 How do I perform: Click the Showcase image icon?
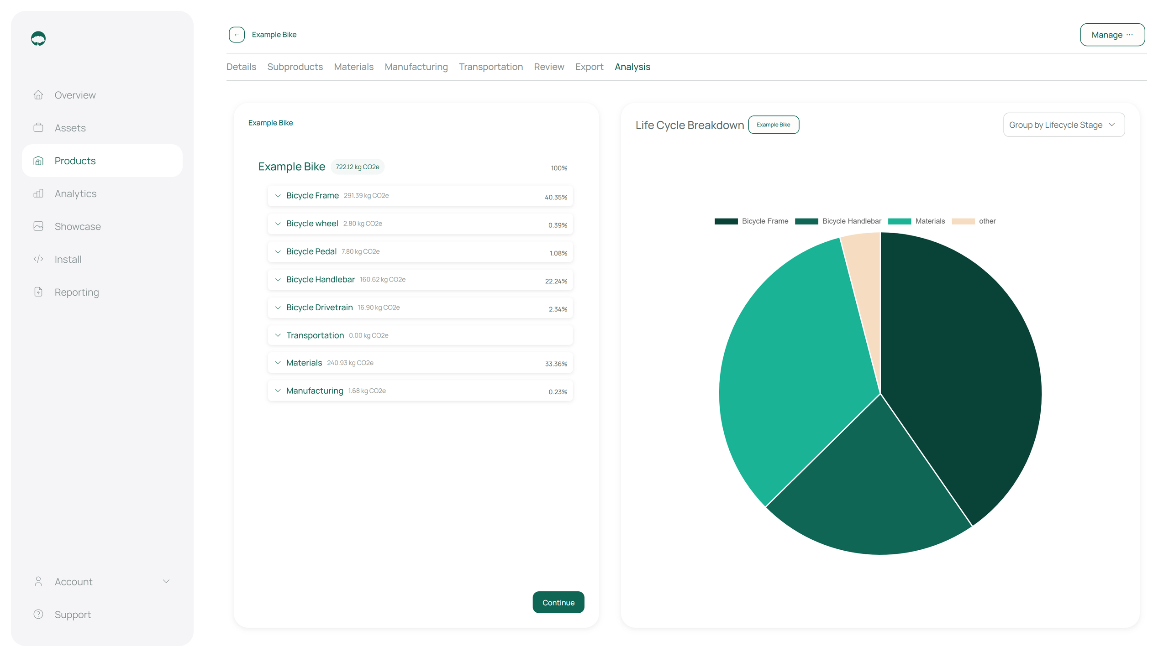click(38, 226)
